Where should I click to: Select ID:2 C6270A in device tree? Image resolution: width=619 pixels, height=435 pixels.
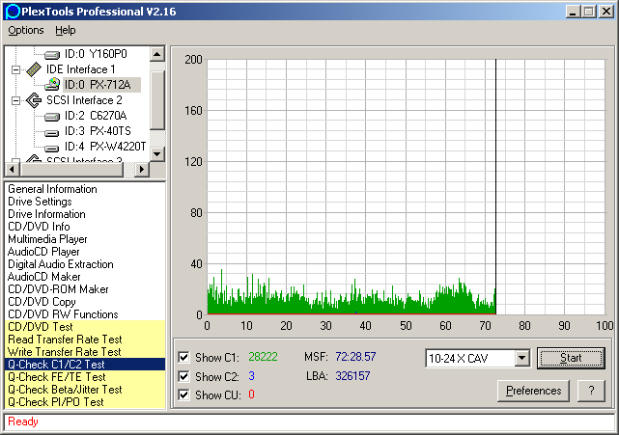(96, 116)
